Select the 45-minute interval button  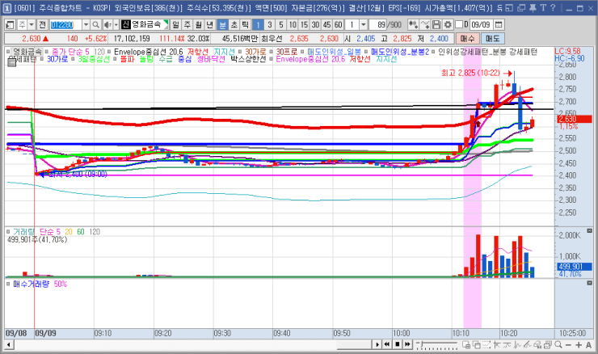click(x=326, y=25)
